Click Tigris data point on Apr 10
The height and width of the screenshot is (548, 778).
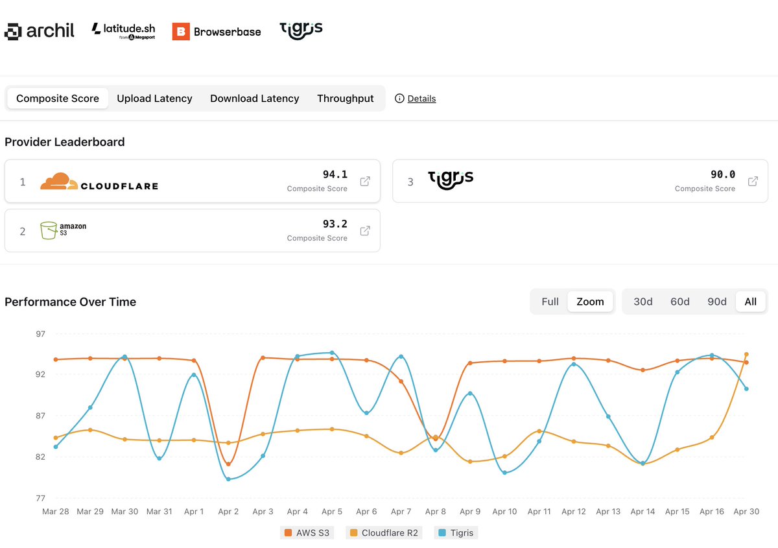[504, 473]
